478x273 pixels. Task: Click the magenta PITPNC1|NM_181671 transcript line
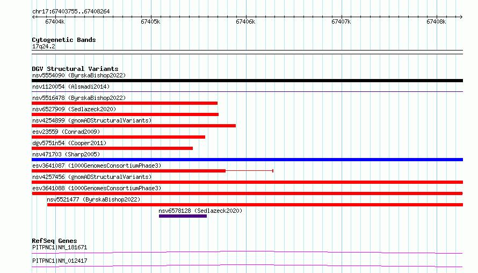tap(247, 252)
